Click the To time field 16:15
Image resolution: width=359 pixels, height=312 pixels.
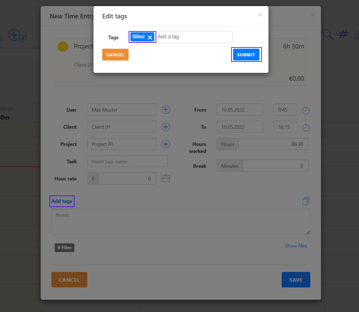coord(285,127)
